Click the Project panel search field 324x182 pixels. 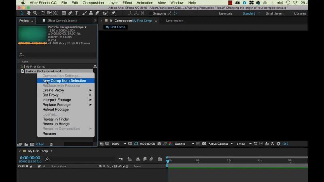click(x=57, y=55)
